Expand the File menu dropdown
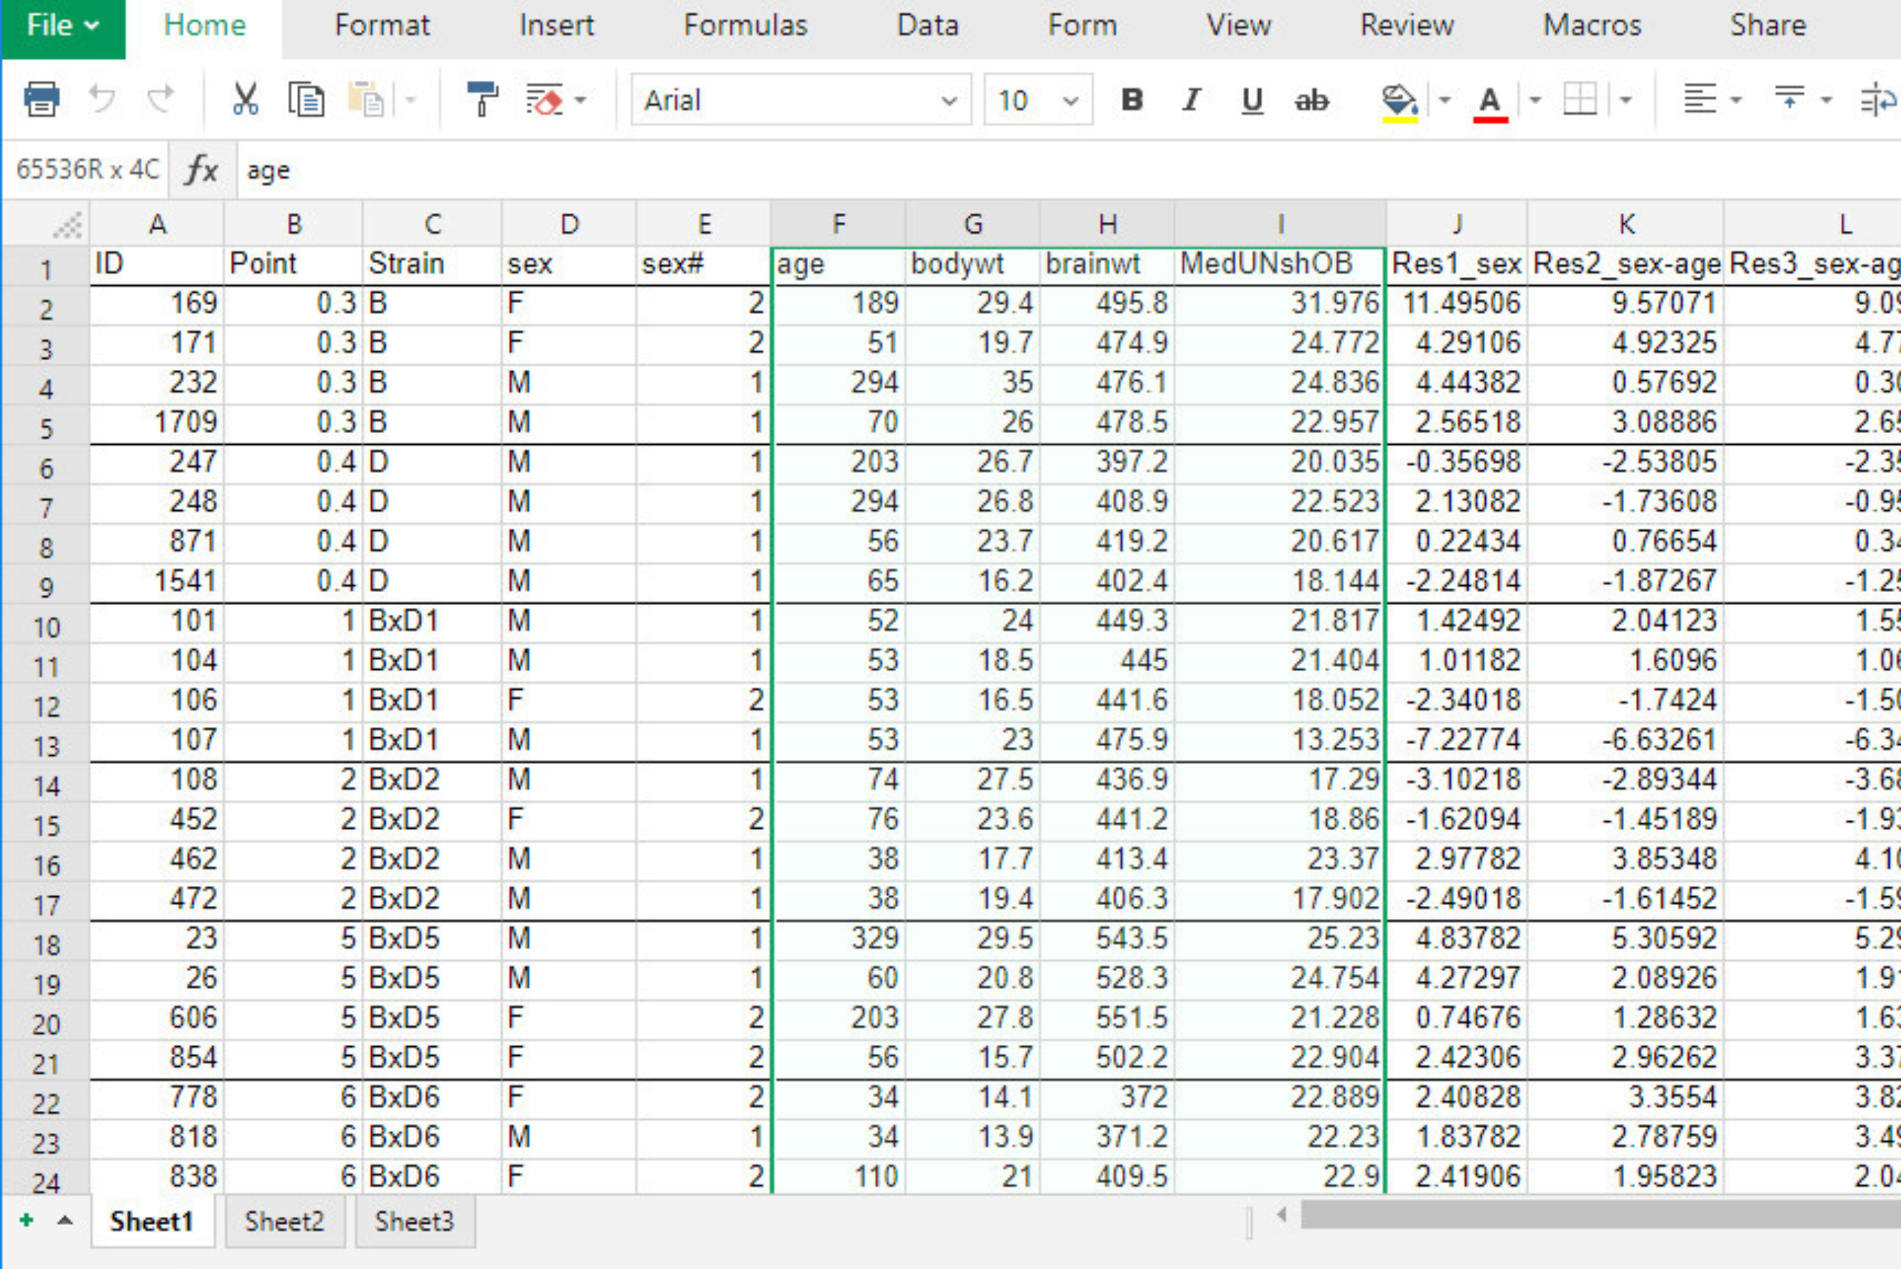 pyautogui.click(x=62, y=26)
